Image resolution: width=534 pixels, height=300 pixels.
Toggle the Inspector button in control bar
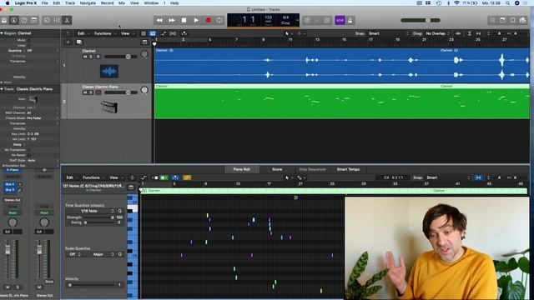pos(14,20)
